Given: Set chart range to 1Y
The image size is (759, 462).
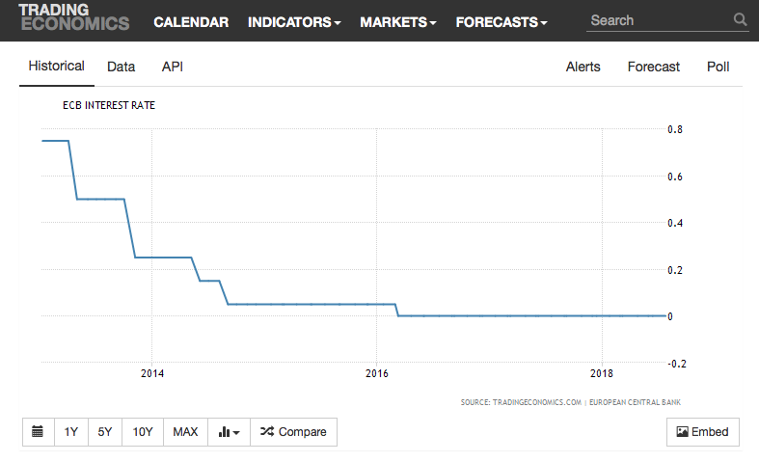Looking at the screenshot, I should click(x=71, y=431).
